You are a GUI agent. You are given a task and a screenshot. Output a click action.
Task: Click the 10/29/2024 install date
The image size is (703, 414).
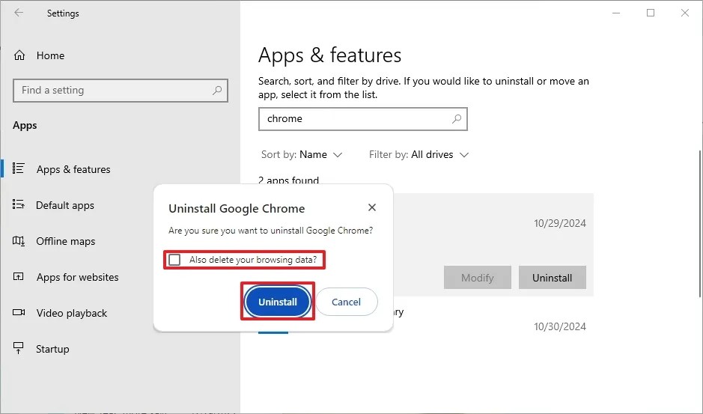pos(559,223)
